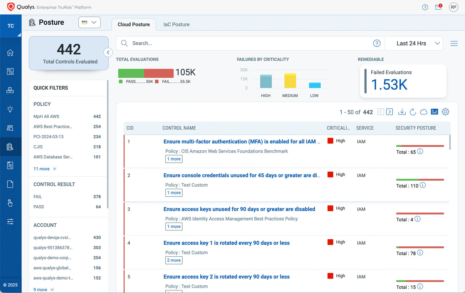Filter by FAIL control result
465x293 pixels.
67,197
